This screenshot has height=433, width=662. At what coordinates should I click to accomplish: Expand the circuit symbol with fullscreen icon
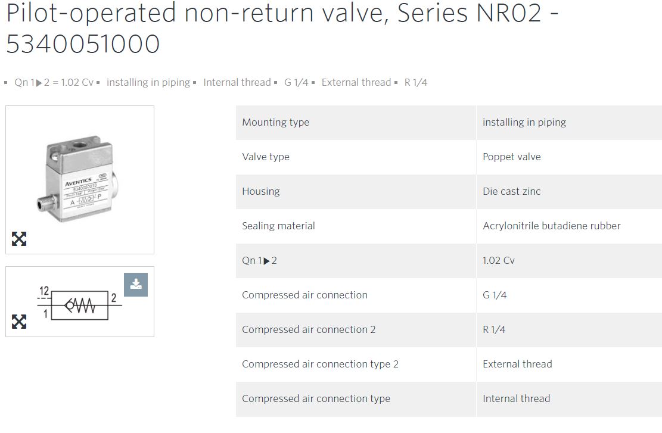[x=19, y=322]
